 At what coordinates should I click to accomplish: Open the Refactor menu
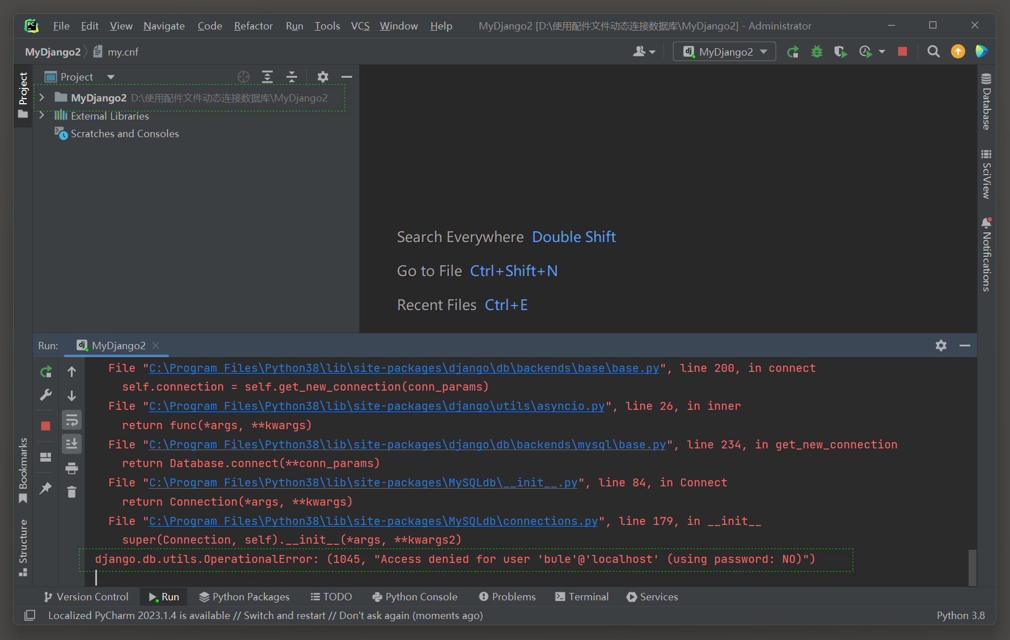click(253, 26)
